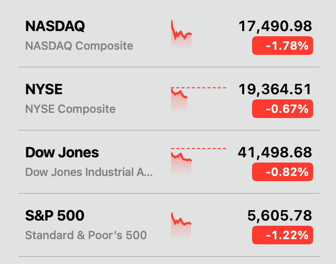Open the NASDAQ ticker symbol

click(x=55, y=26)
